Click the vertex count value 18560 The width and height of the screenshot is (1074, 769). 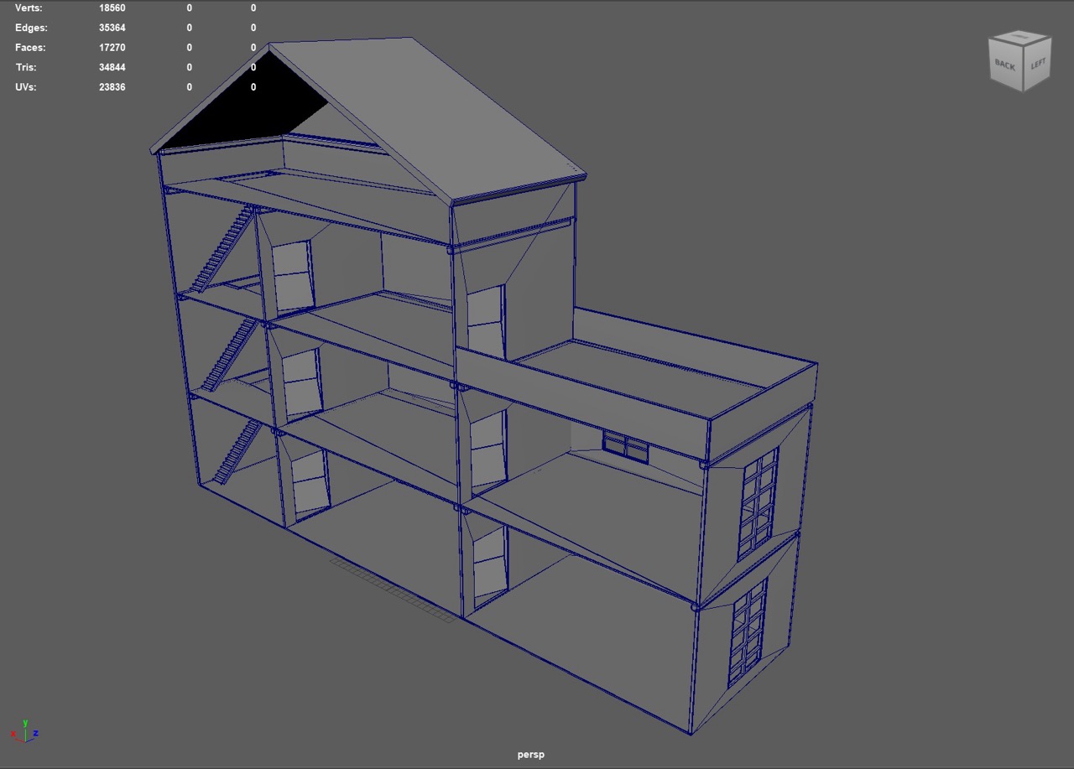tap(112, 8)
